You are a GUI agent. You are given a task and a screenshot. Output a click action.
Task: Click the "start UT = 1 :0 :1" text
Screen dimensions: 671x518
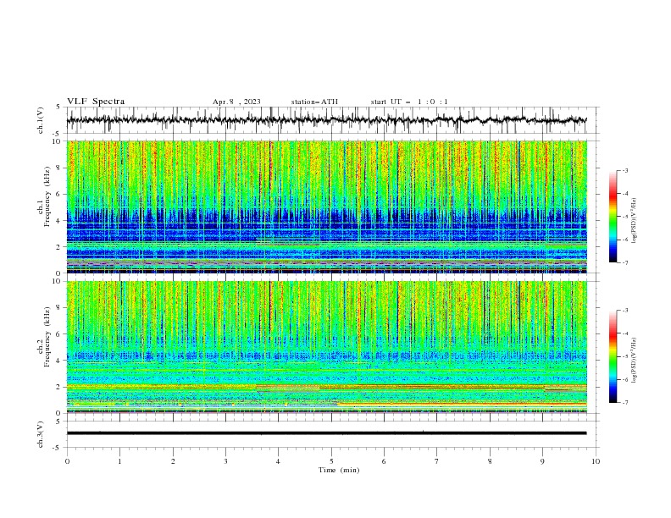[x=409, y=102]
